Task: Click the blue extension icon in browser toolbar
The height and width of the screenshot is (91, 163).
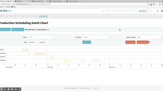Action: click(x=151, y=4)
